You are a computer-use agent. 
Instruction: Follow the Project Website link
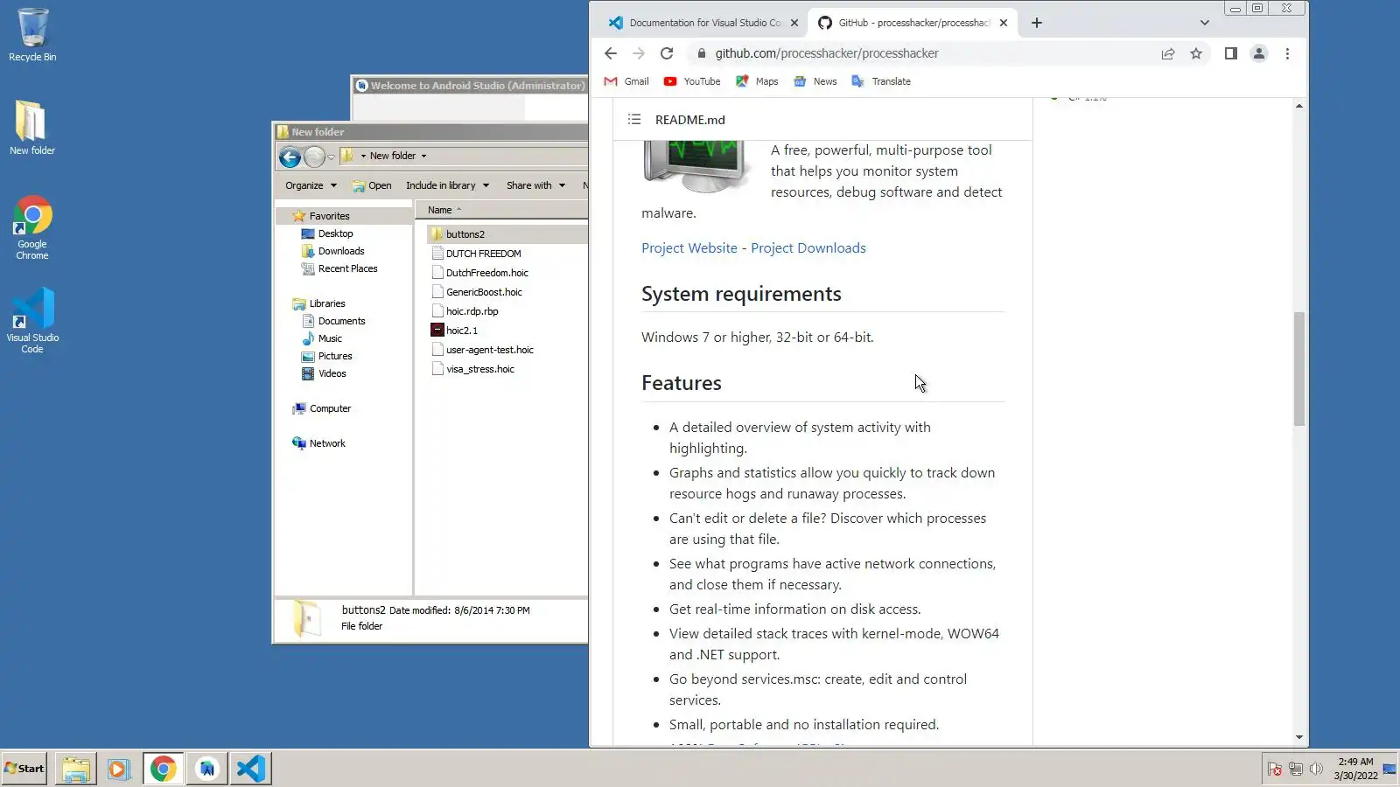(689, 248)
